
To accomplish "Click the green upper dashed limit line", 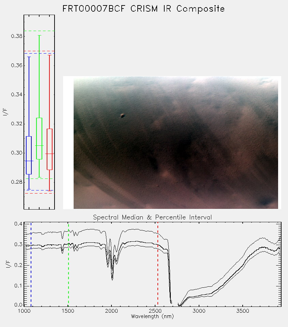I will pos(39,31).
